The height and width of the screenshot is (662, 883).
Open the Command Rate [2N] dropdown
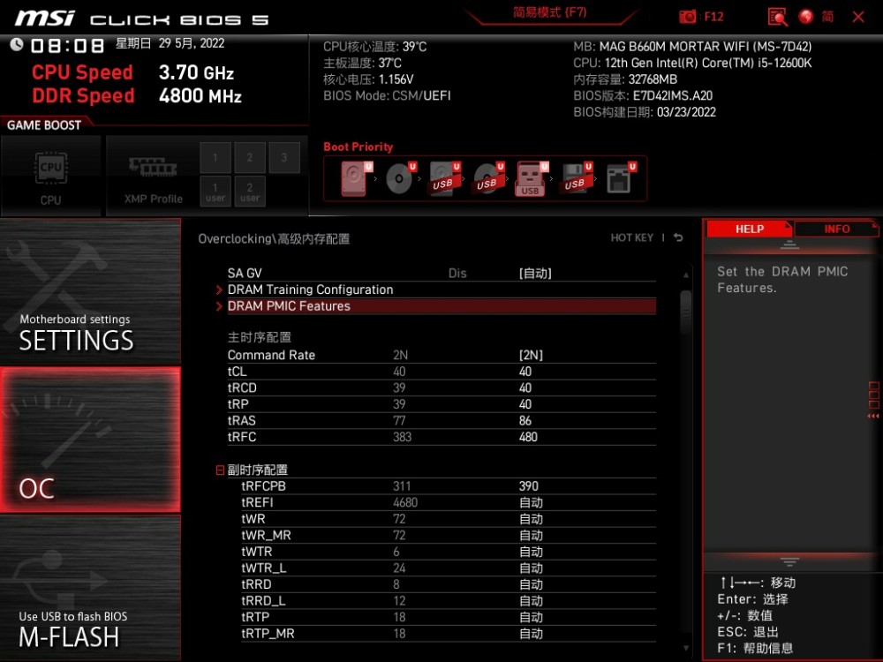(x=531, y=355)
